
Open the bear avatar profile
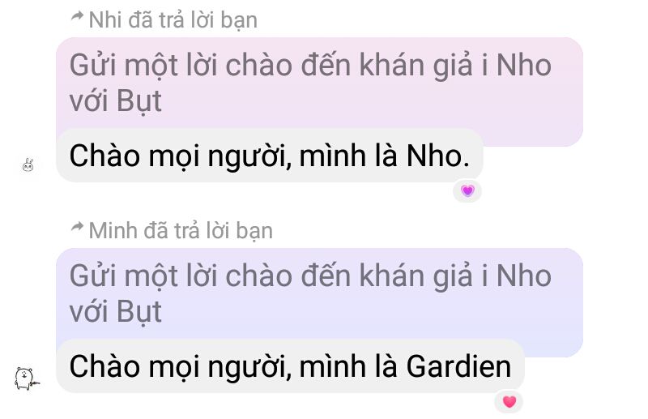[x=27, y=378]
